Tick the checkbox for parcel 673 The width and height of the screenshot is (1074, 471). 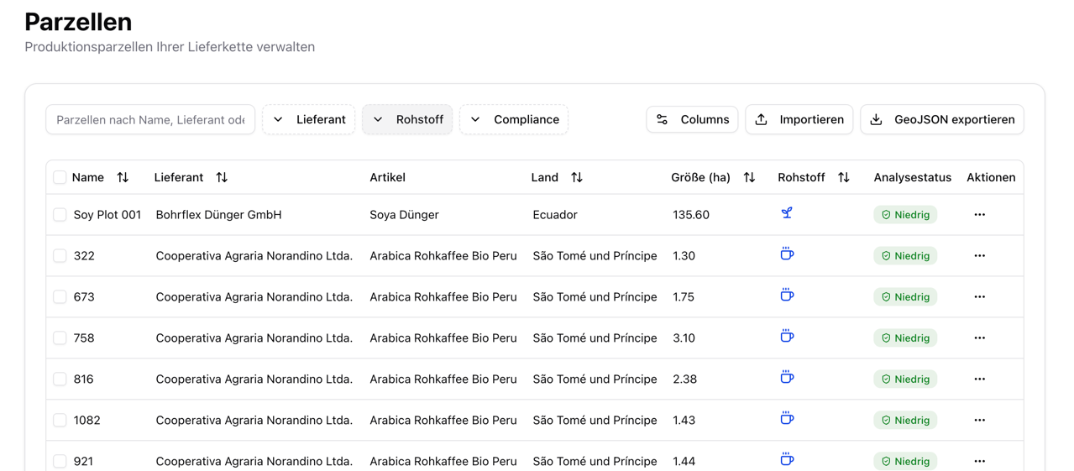(60, 297)
